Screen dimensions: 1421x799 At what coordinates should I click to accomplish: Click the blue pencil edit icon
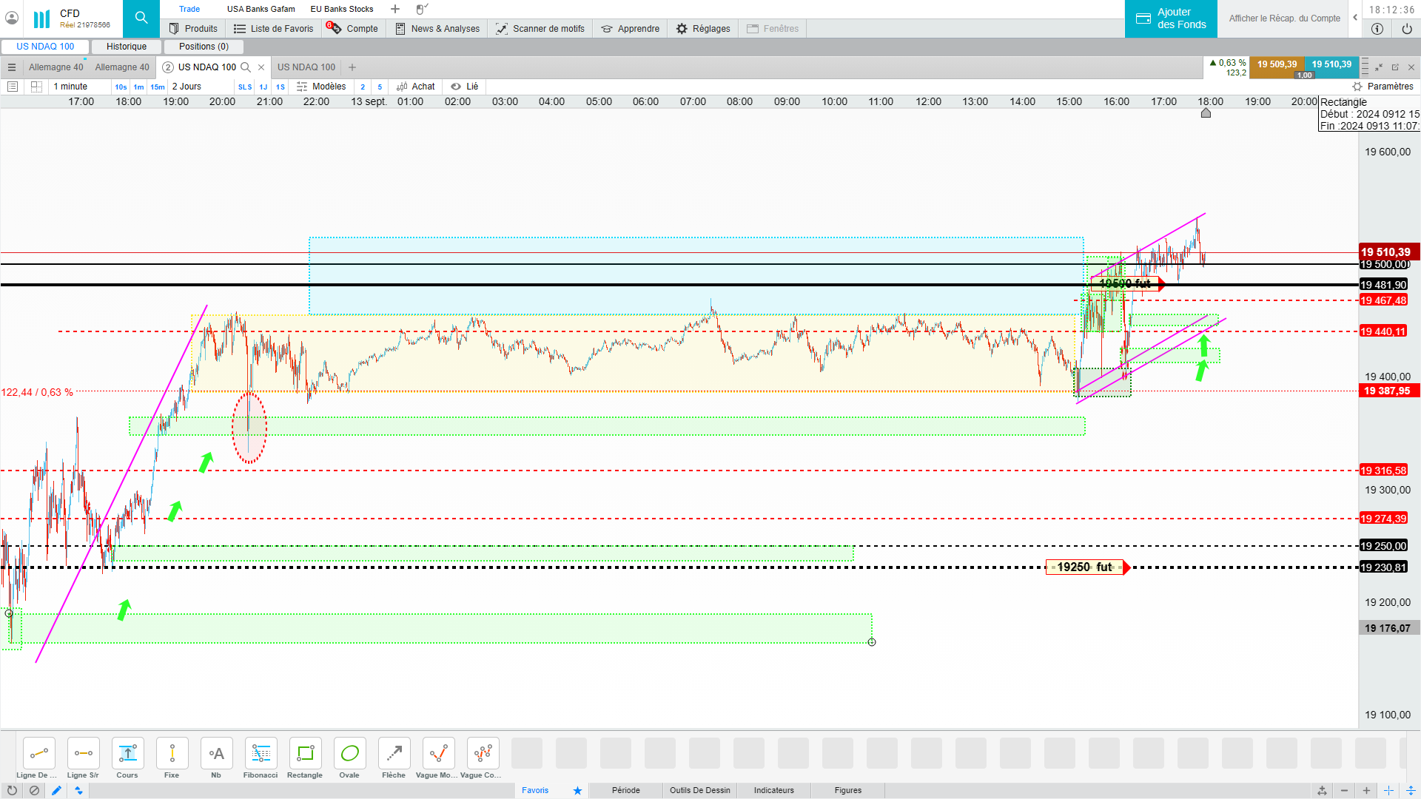(x=56, y=790)
